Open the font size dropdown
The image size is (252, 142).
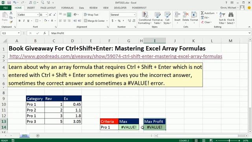click(x=46, y=15)
